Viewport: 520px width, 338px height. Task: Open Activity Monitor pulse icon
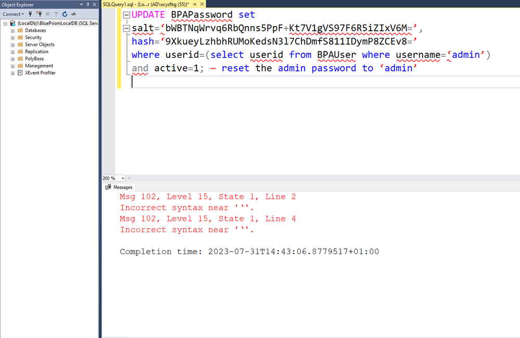coord(73,14)
